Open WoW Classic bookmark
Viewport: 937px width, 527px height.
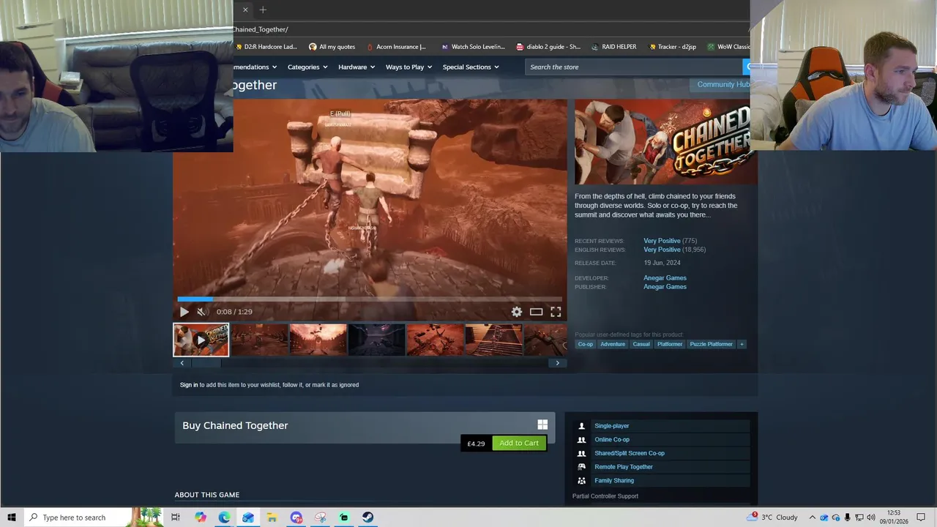(x=728, y=47)
